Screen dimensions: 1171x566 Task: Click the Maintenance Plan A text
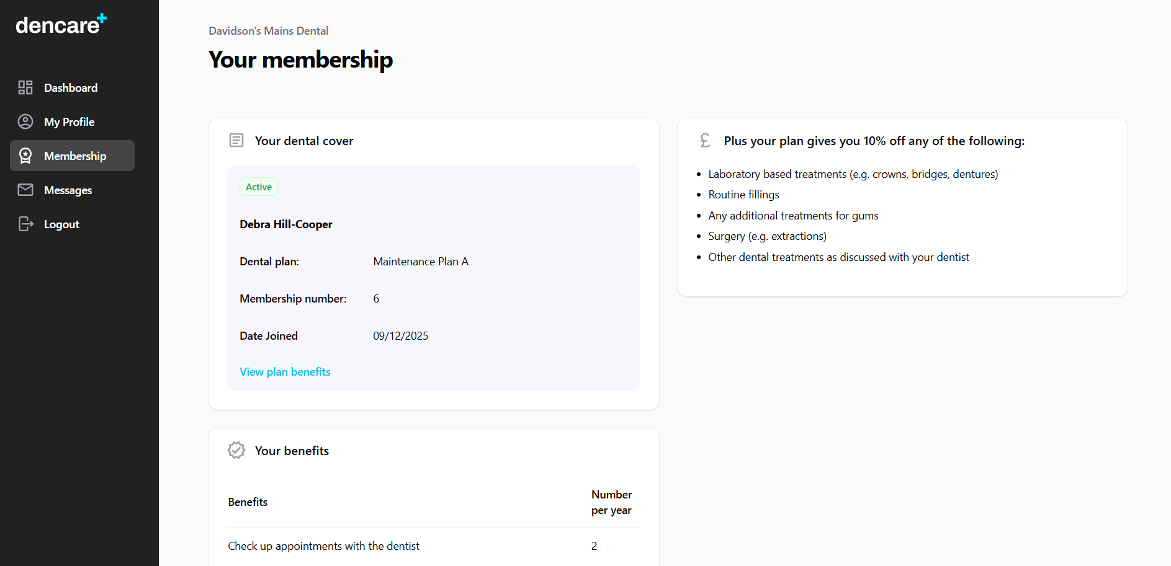(x=421, y=262)
